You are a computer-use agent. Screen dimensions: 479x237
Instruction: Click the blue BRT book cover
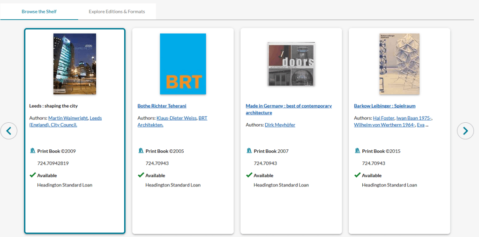[x=183, y=64]
